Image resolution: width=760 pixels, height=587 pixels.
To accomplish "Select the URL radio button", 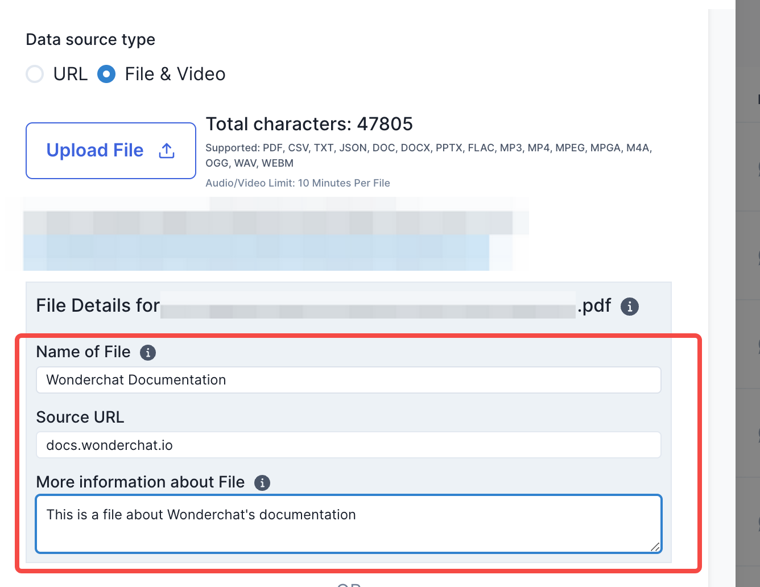I will pyautogui.click(x=35, y=74).
